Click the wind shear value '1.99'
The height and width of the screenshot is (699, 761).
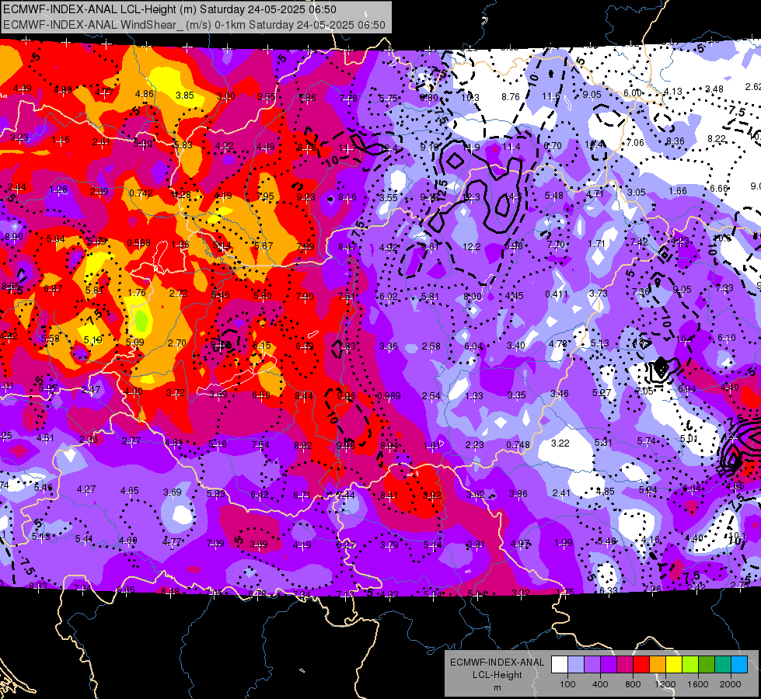[x=564, y=542]
